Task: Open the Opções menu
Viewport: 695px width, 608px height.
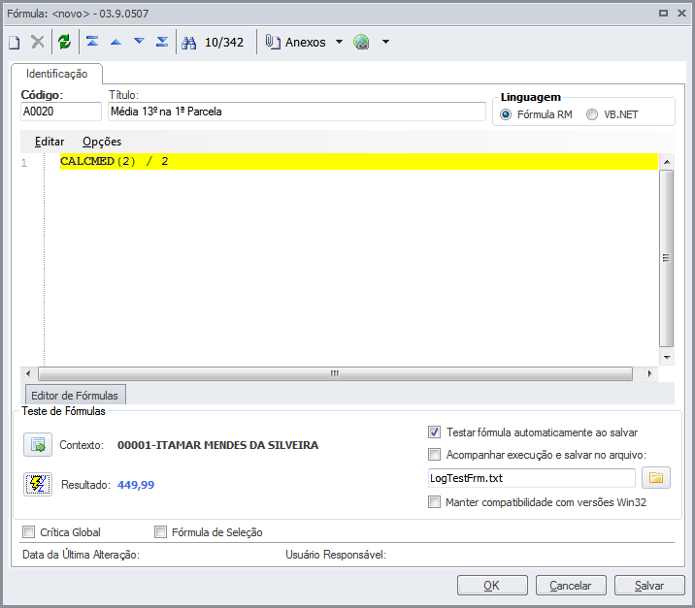Action: click(x=102, y=142)
